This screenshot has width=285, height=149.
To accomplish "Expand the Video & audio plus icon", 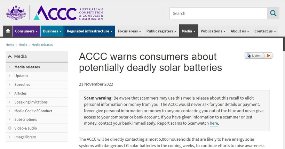I will click(x=10, y=128).
